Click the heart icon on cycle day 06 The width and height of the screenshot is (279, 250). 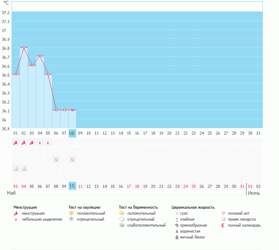click(x=56, y=160)
